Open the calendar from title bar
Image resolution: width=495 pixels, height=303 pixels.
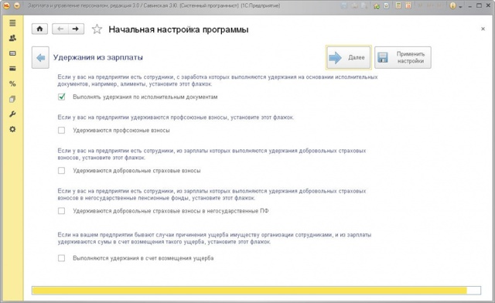pos(408,5)
